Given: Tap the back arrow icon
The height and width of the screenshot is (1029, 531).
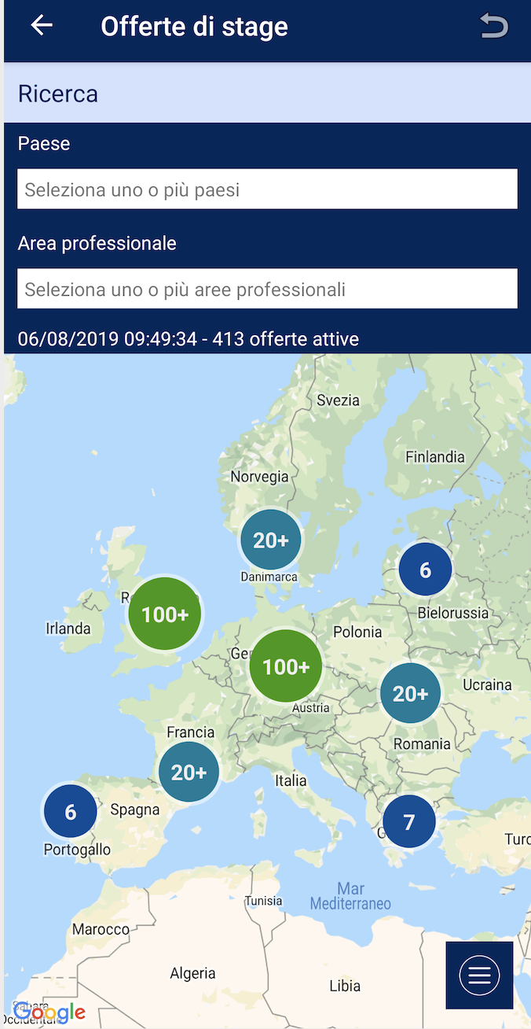Looking at the screenshot, I should (42, 26).
